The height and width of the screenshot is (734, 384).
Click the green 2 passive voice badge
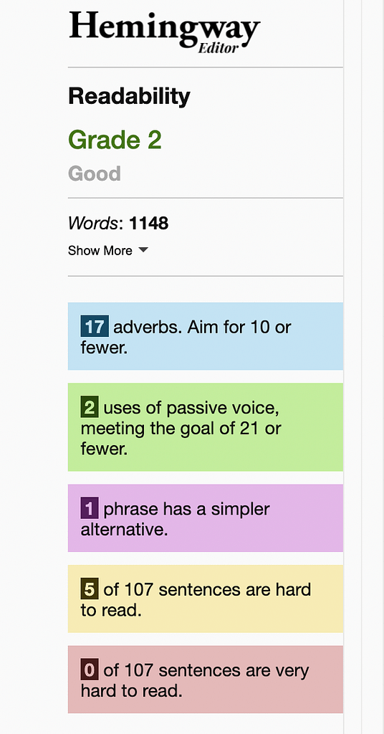90,408
